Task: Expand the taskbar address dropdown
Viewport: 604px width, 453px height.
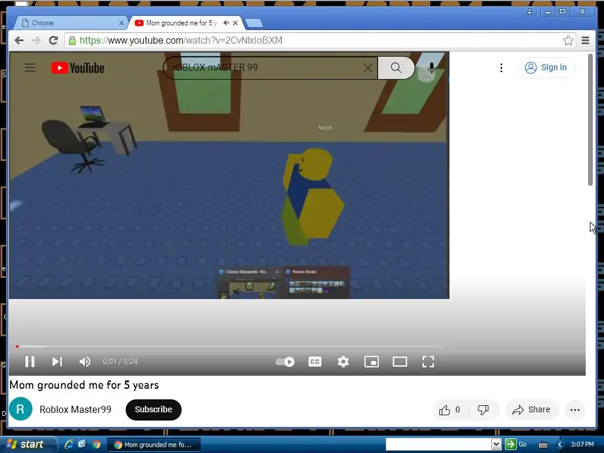Action: (496, 445)
